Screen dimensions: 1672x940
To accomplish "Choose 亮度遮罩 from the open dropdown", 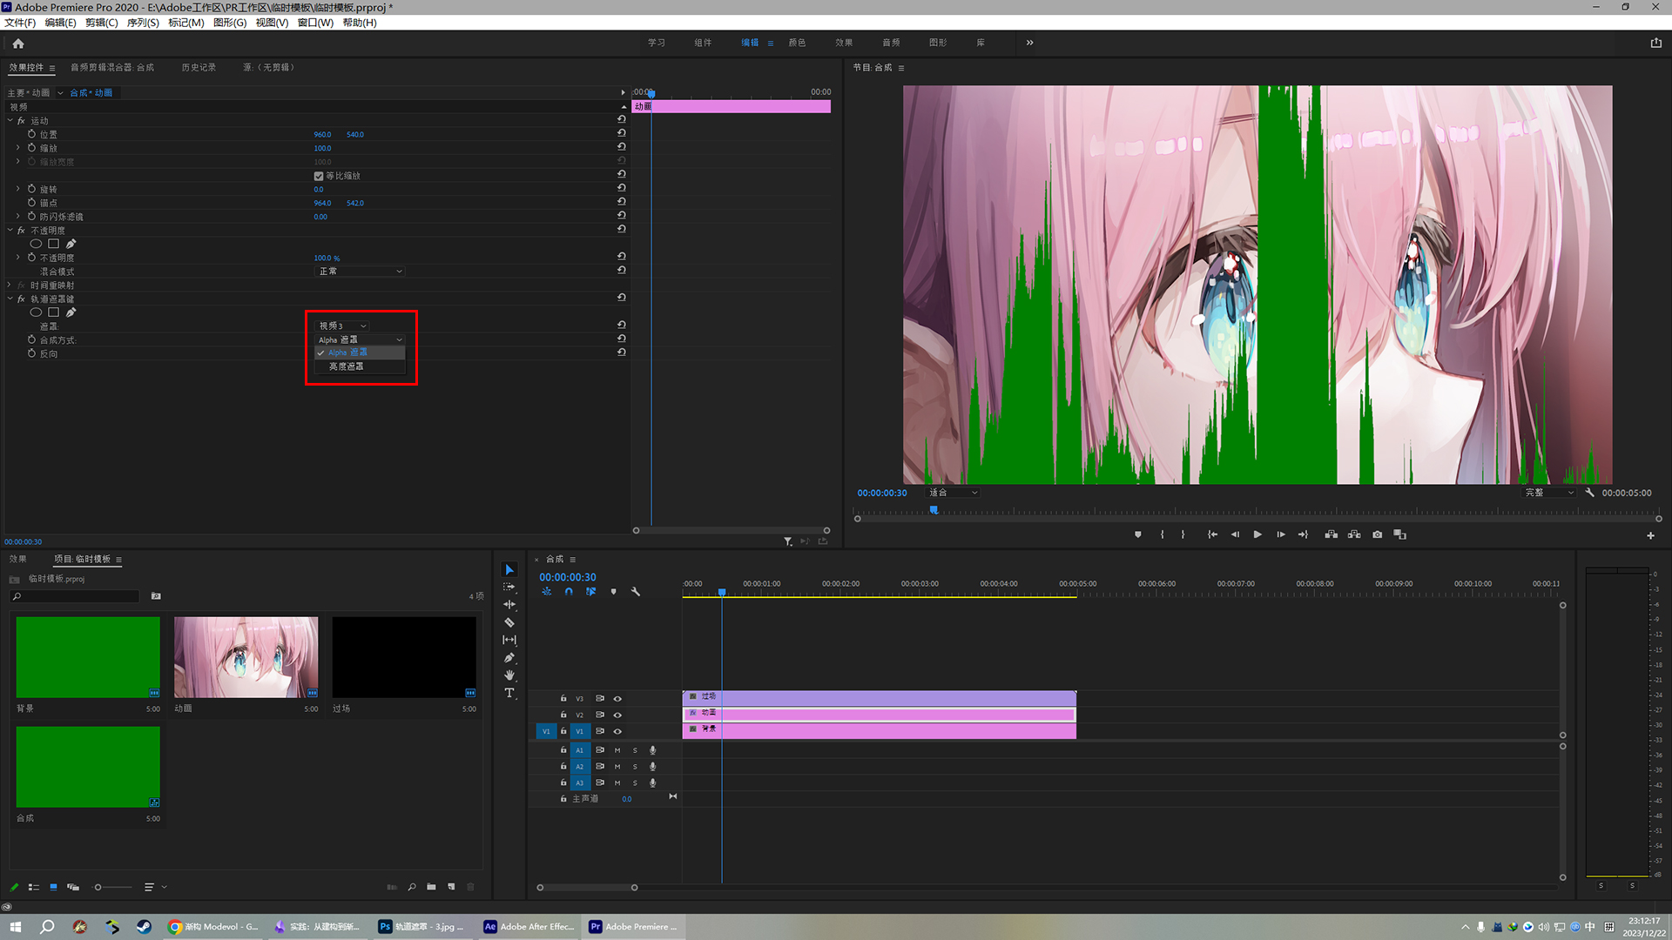I will tap(347, 366).
